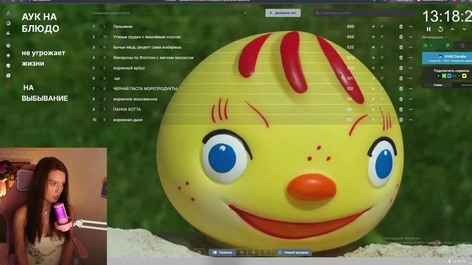Add points to щи lot
This screenshot has width=472, height=265.
pos(373,78)
